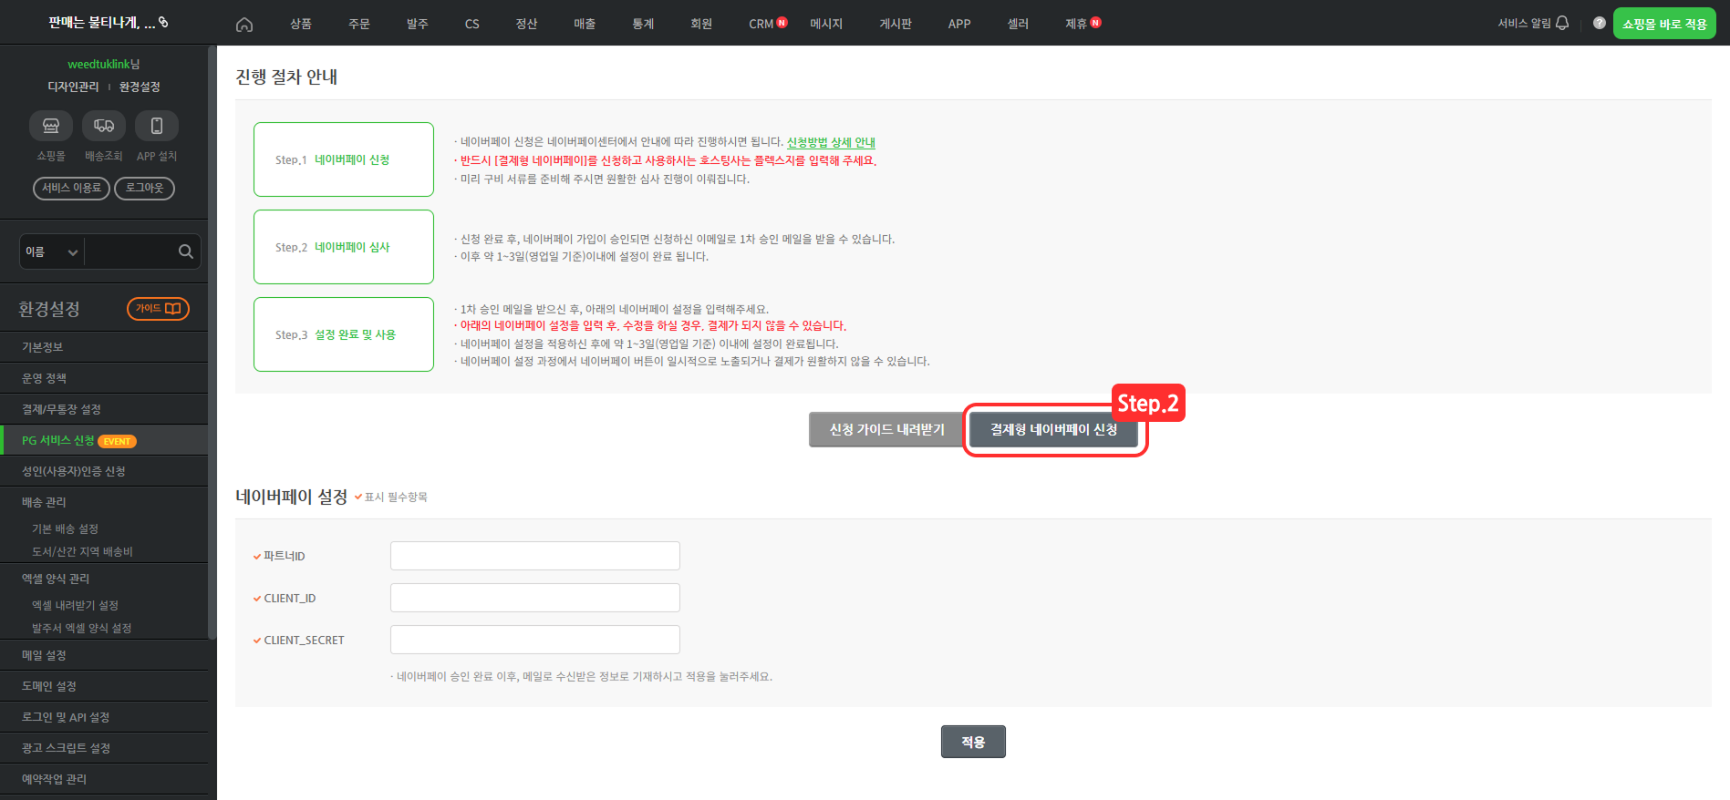Click the link icon beside shop name
Screen dimensions: 1730x800
pos(163,22)
